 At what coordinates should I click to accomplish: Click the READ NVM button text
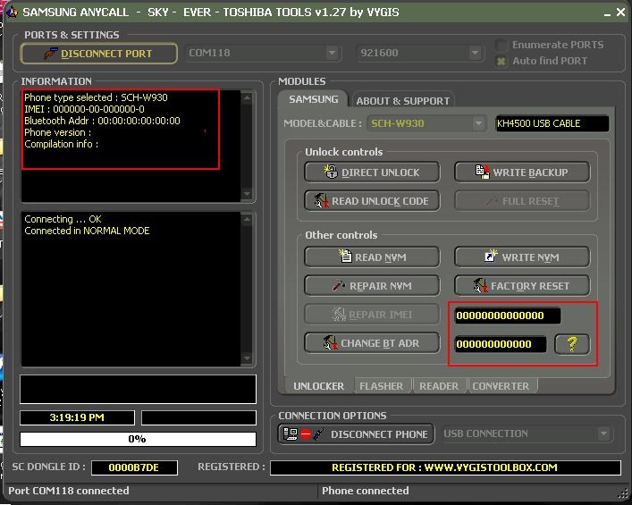pos(381,257)
